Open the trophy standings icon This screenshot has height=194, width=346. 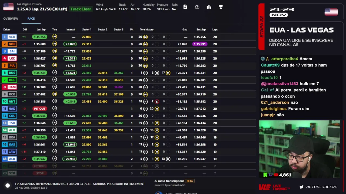point(221,7)
